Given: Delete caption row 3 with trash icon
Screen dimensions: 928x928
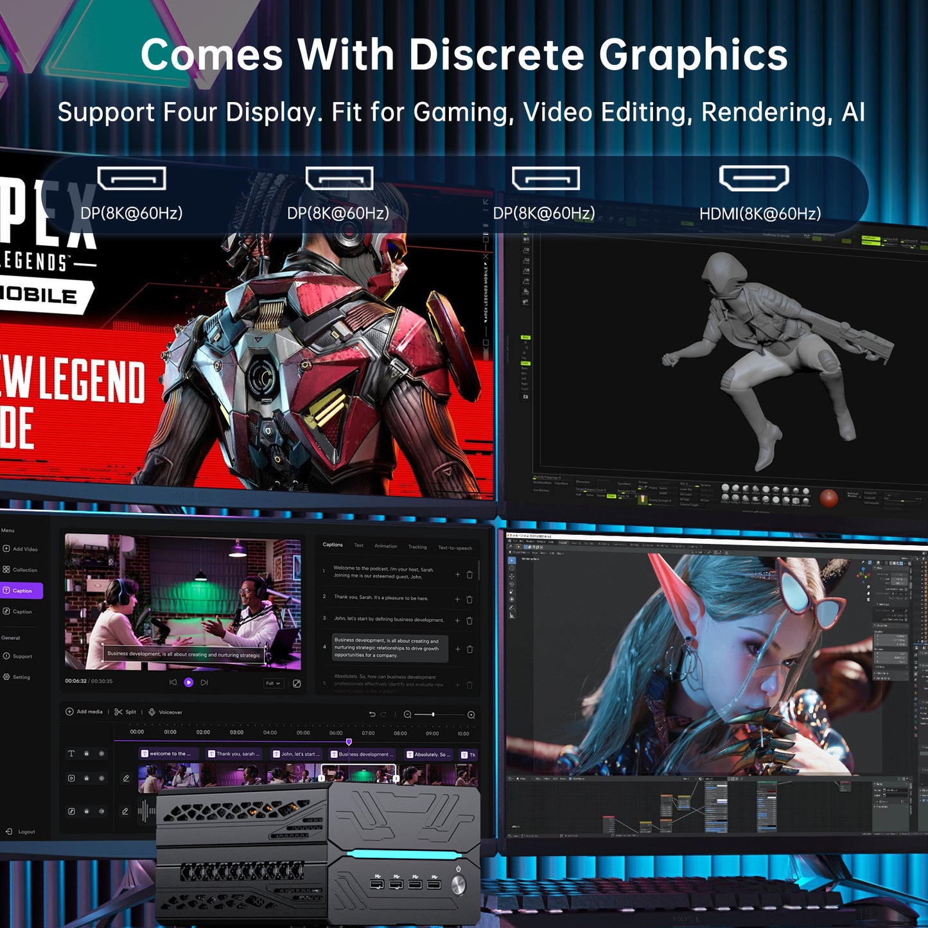Looking at the screenshot, I should tap(469, 621).
